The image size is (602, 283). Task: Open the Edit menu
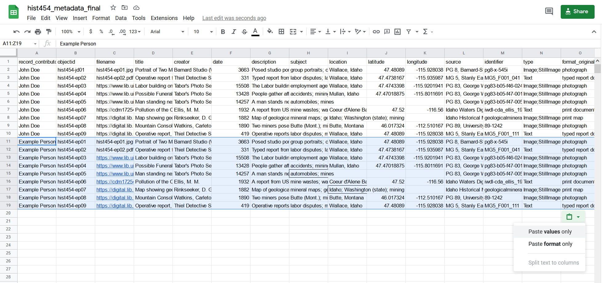click(46, 18)
